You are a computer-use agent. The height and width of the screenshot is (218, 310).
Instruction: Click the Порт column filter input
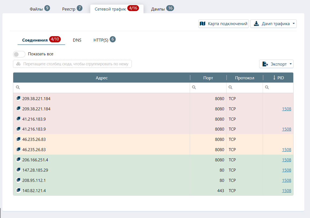pyautogui.click(x=210, y=88)
